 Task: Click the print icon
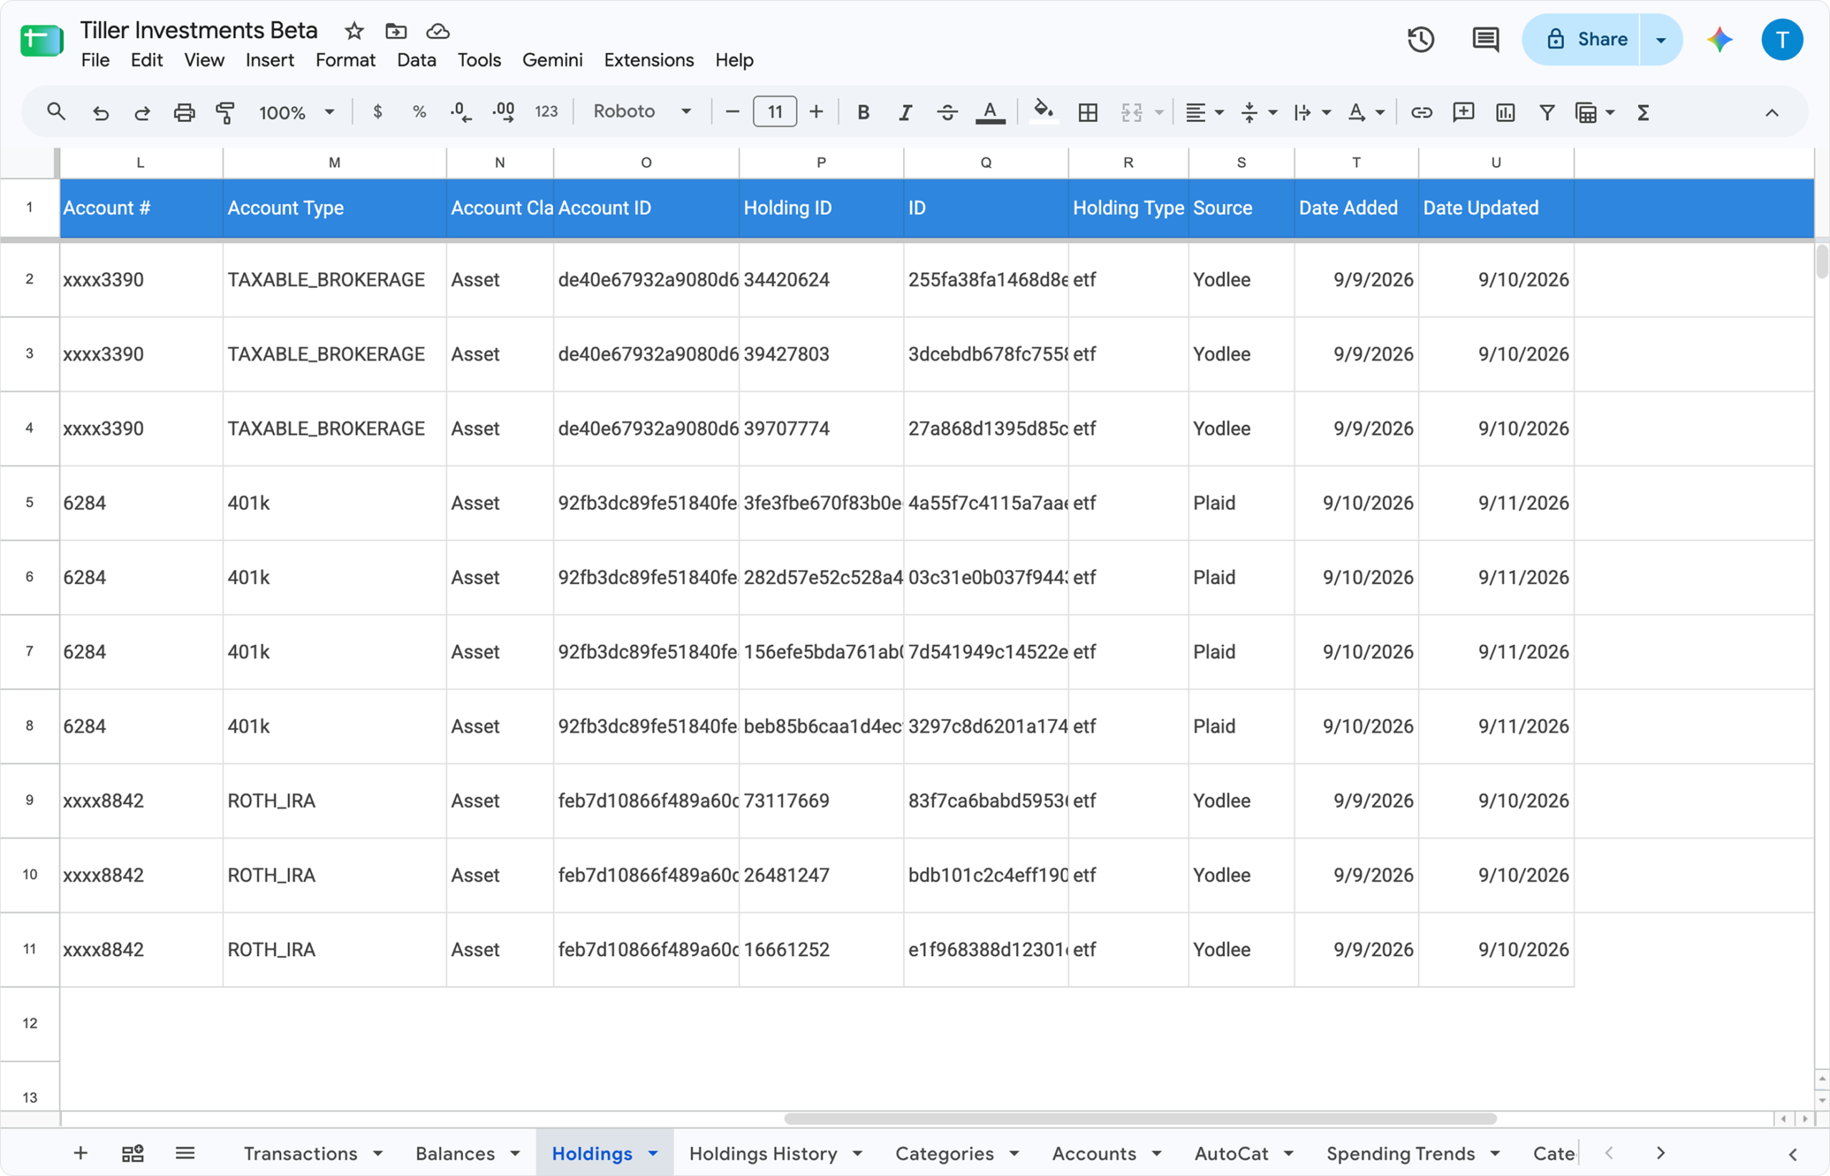pos(184,113)
